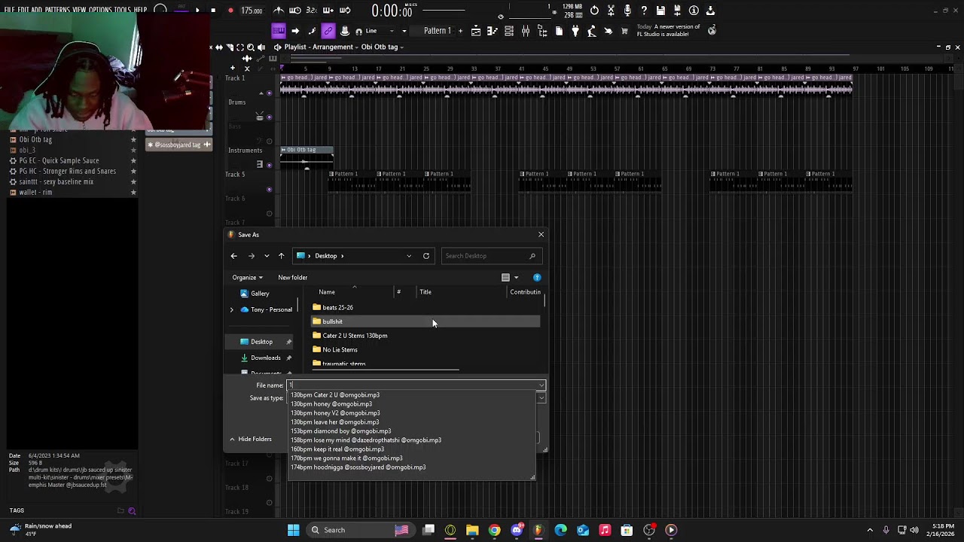Expand the address bar history dropdown
The height and width of the screenshot is (542, 964).
point(409,256)
